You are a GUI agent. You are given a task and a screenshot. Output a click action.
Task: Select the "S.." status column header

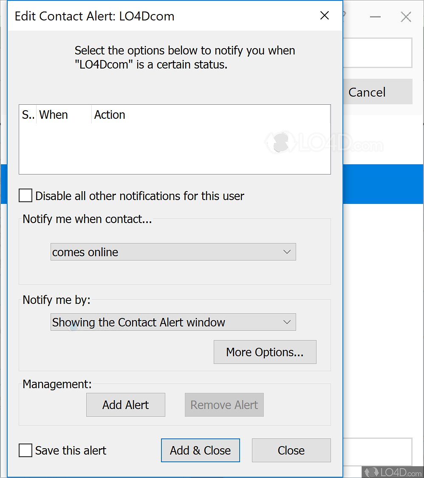(x=28, y=114)
